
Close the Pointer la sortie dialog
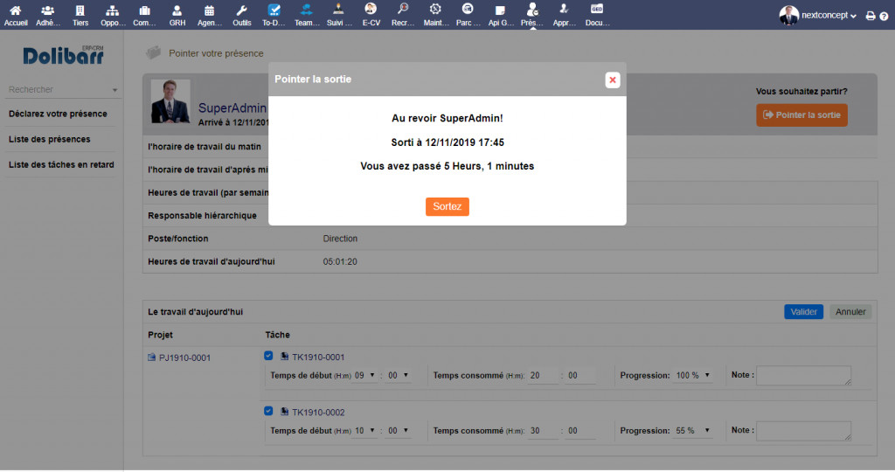(612, 80)
